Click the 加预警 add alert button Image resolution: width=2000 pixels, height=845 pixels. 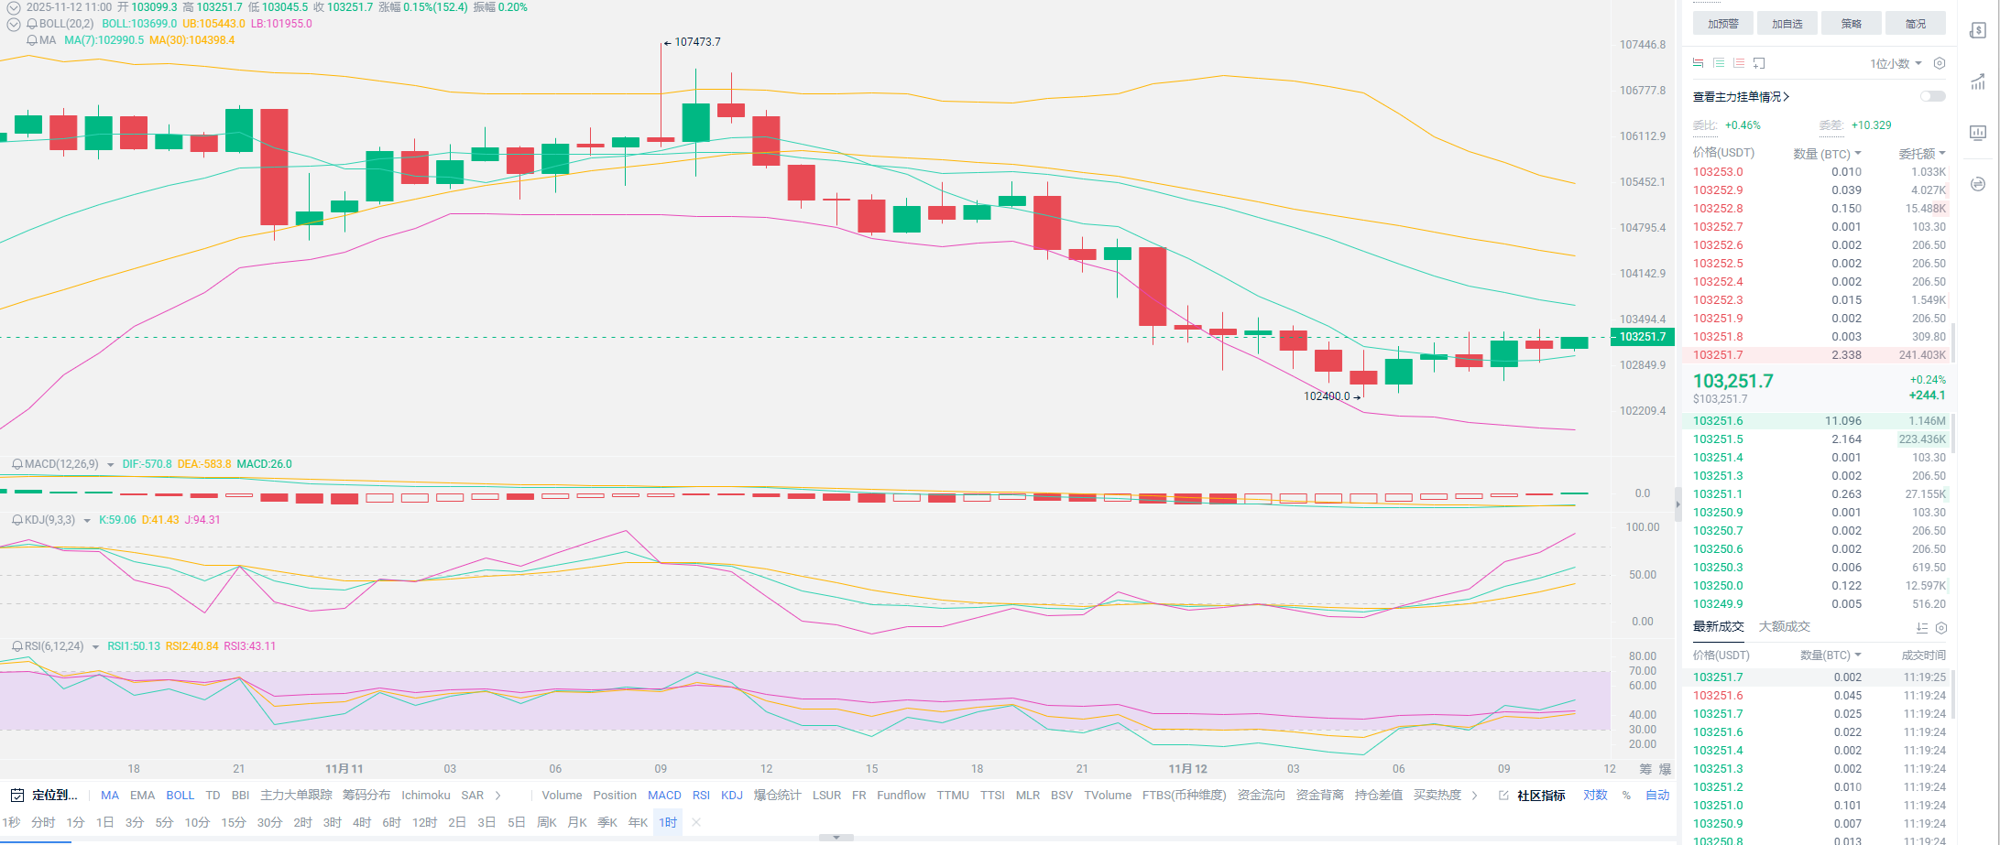tap(1722, 24)
